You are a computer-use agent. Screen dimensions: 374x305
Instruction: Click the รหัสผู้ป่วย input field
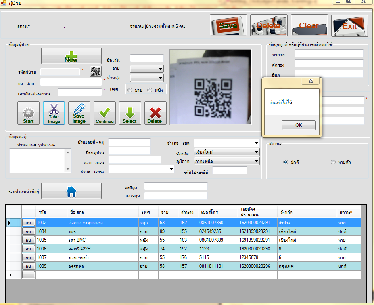60,71
